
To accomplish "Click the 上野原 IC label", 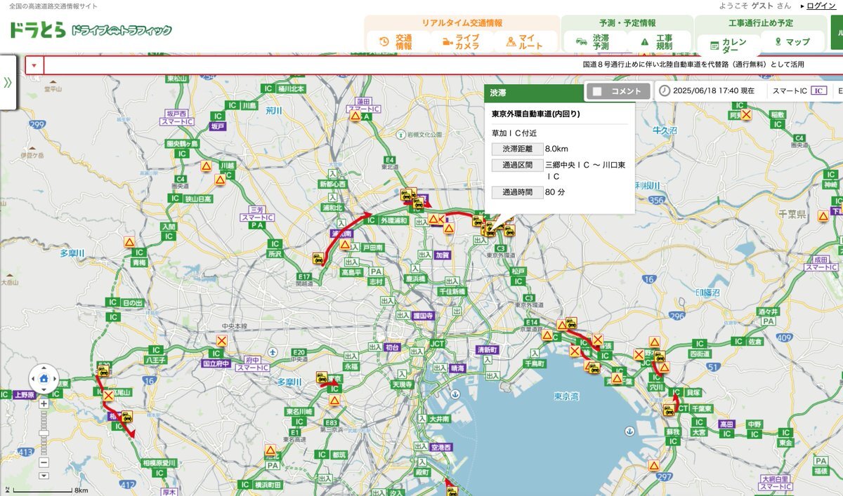I will point(26,394).
